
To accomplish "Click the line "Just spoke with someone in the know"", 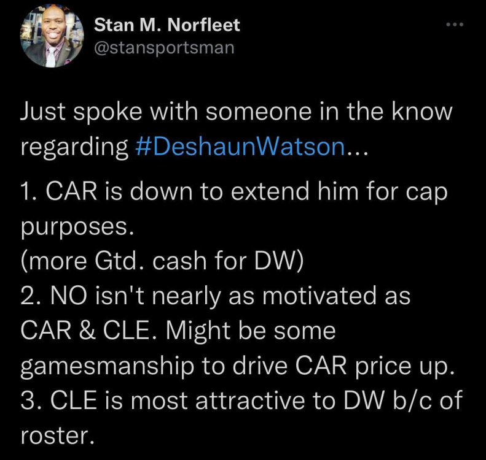I will (x=237, y=112).
